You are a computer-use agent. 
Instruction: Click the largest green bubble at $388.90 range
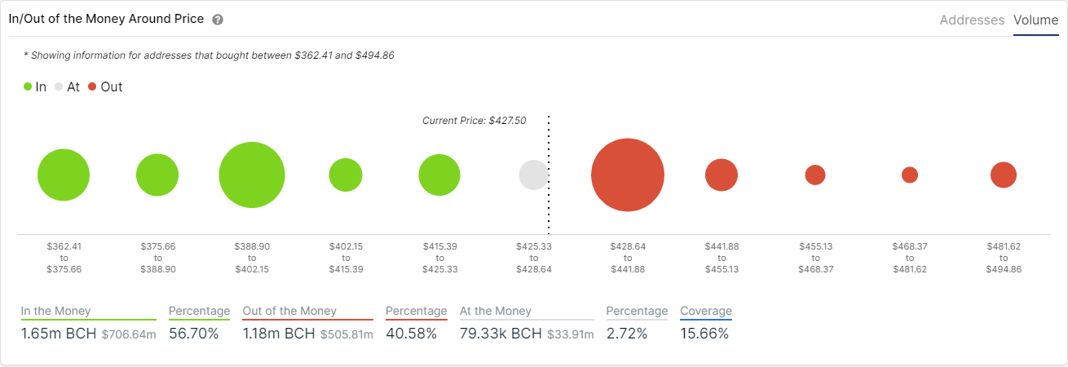(x=252, y=175)
